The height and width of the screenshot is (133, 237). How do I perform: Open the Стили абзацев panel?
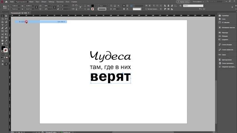(x=225, y=45)
